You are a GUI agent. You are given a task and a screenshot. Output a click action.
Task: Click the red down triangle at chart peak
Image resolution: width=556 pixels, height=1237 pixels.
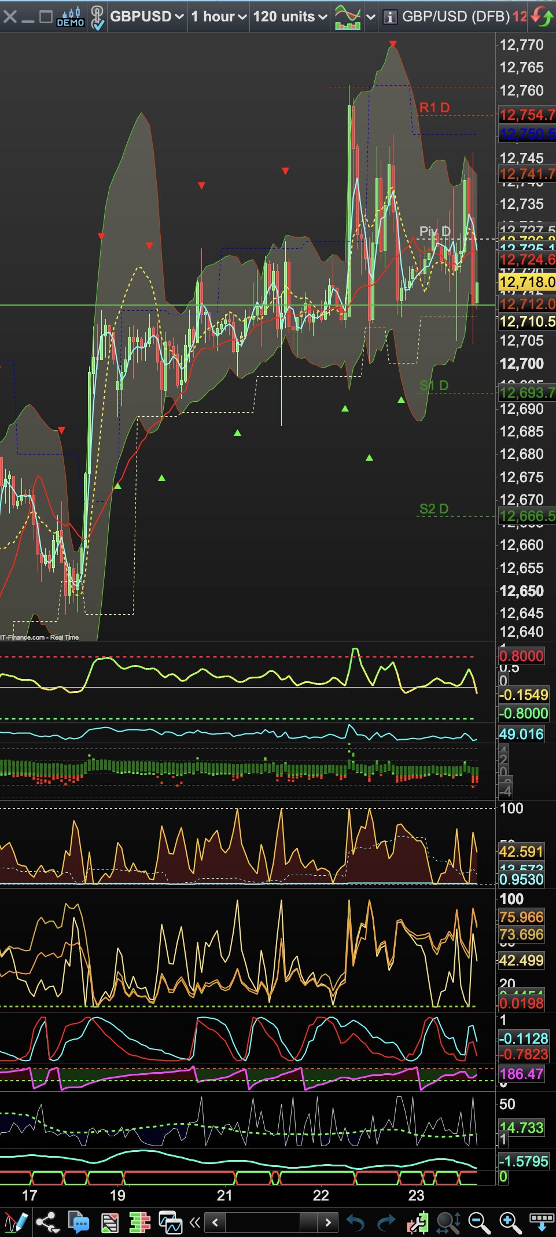coord(393,44)
